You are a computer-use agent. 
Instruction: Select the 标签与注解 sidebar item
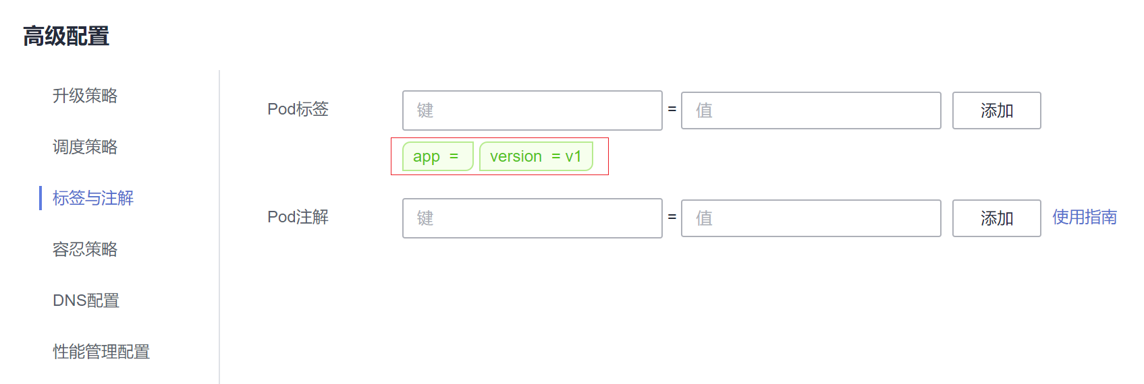(x=93, y=198)
